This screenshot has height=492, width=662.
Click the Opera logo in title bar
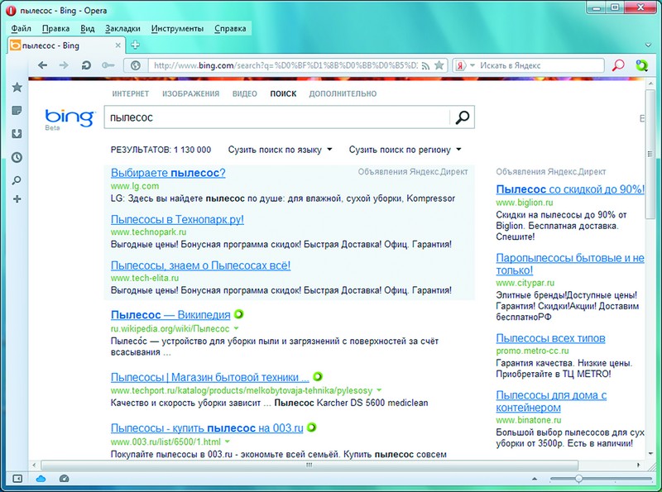coord(12,11)
